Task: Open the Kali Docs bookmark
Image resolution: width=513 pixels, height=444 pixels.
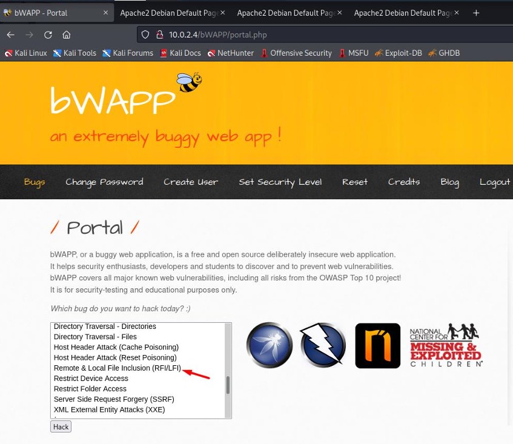Action: pos(180,53)
